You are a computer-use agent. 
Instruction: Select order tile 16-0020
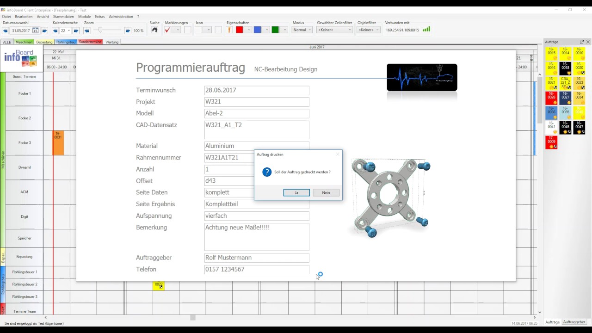[x=579, y=69]
